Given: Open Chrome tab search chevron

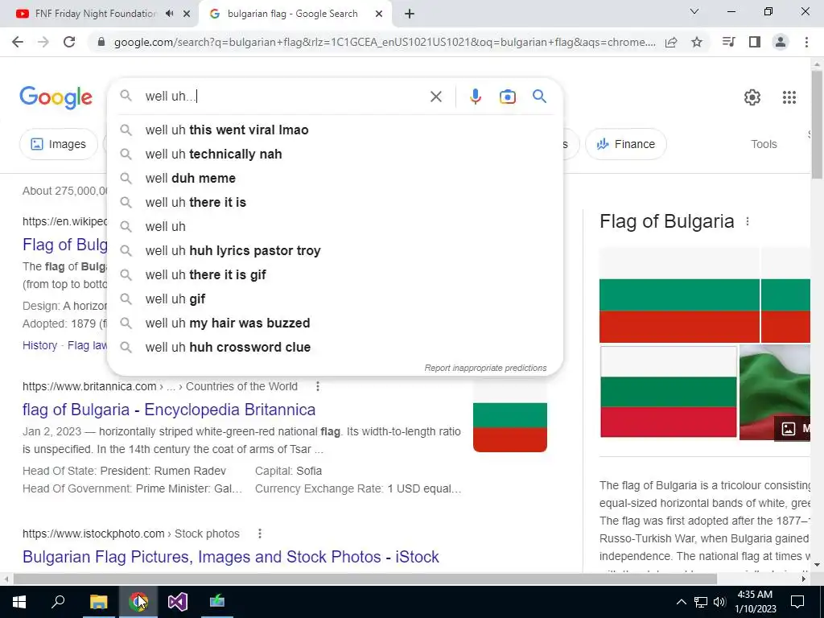Looking at the screenshot, I should coord(694,11).
